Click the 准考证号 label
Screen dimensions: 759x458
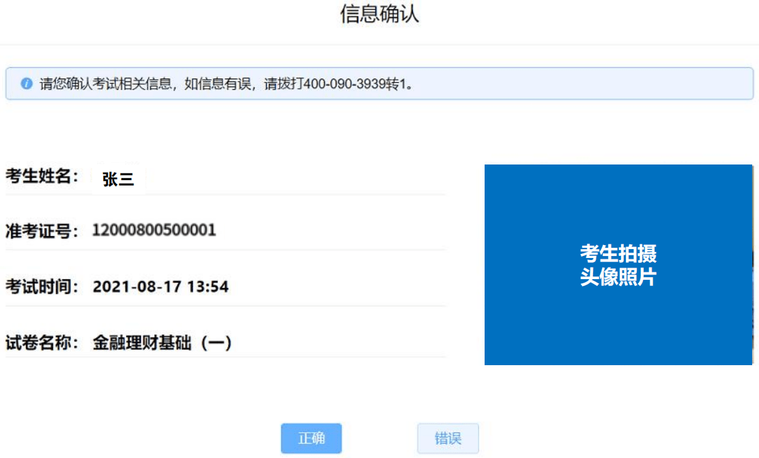pyautogui.click(x=42, y=231)
